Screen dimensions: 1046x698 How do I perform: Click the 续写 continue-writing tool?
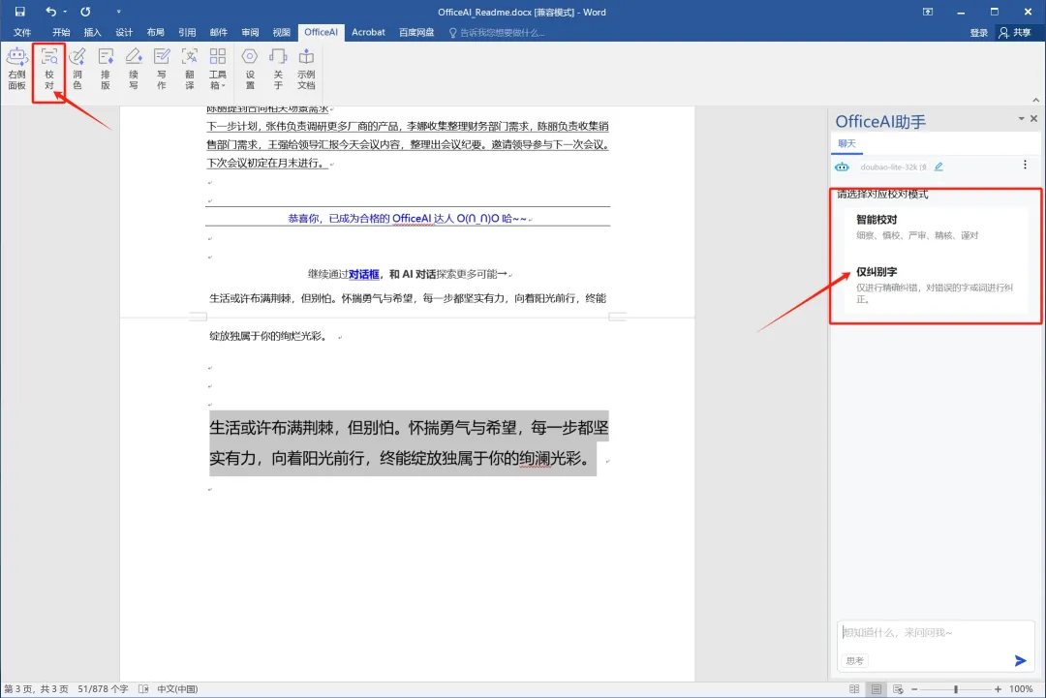pyautogui.click(x=134, y=69)
